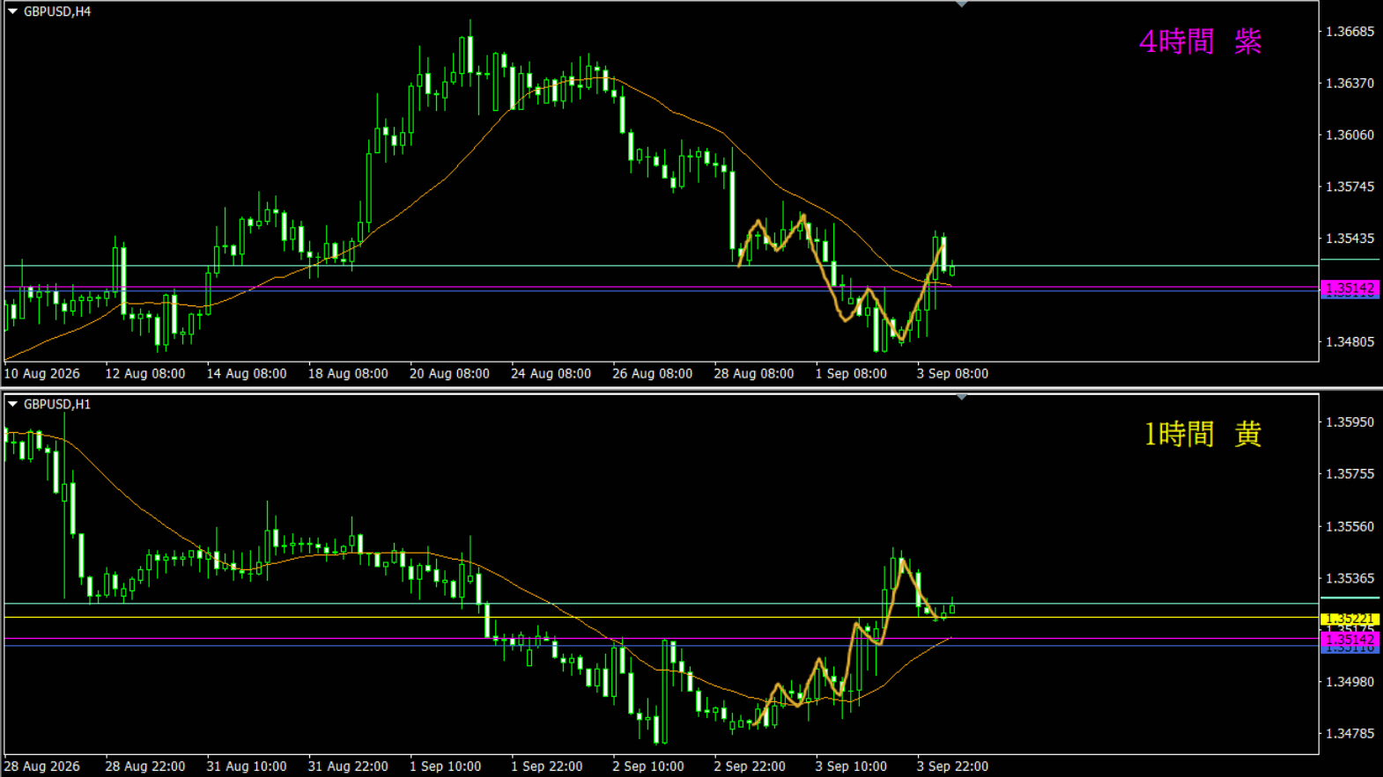Click the GBPUSD,H4 chart title text
The image size is (1383, 777).
pyautogui.click(x=57, y=11)
